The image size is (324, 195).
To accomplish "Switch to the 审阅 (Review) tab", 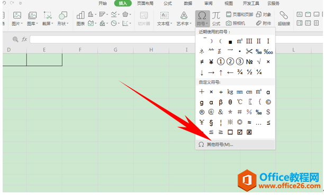I will (208, 3).
